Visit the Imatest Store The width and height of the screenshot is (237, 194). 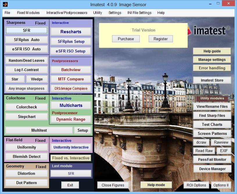tap(212, 80)
